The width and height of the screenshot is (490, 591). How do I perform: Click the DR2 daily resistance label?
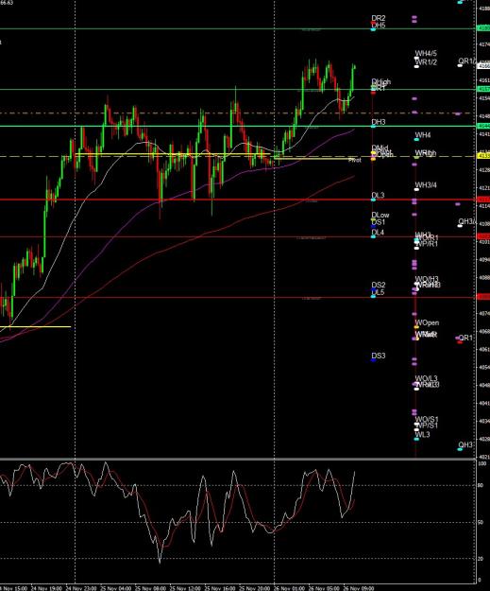[379, 18]
